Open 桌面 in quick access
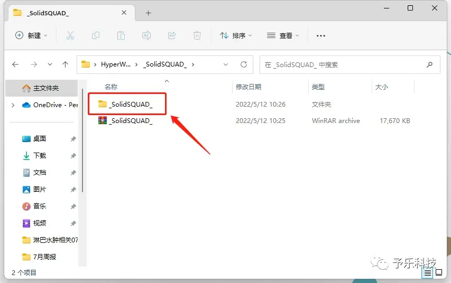This screenshot has height=283, width=451. 34,139
